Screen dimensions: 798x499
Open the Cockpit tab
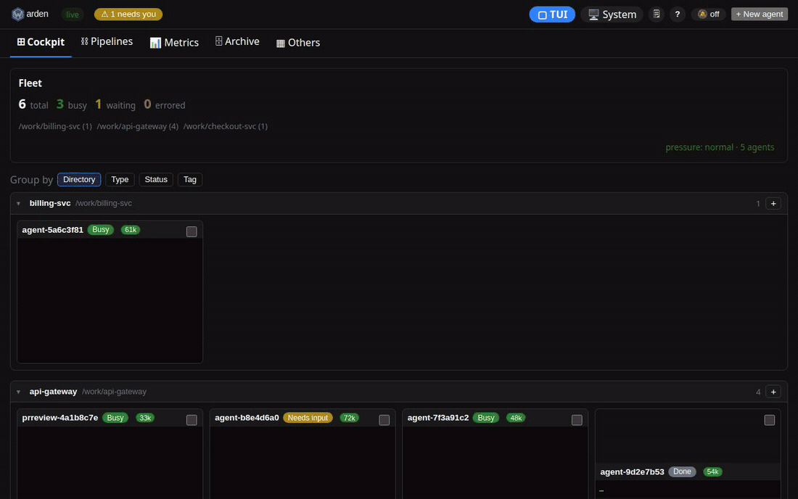pyautogui.click(x=41, y=42)
